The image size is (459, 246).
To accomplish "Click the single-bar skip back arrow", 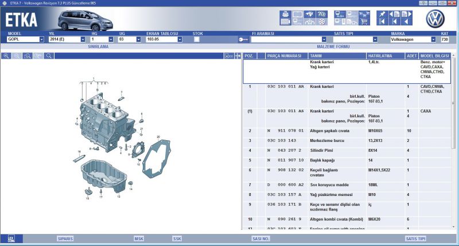I will pyautogui.click(x=395, y=21).
